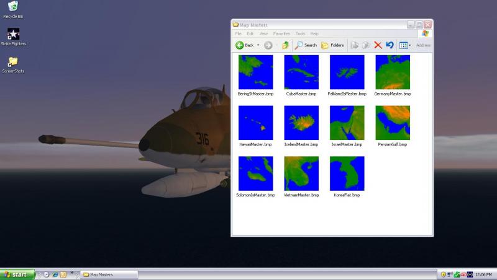
Task: Click the Map Masters taskbar button
Action: point(109,274)
